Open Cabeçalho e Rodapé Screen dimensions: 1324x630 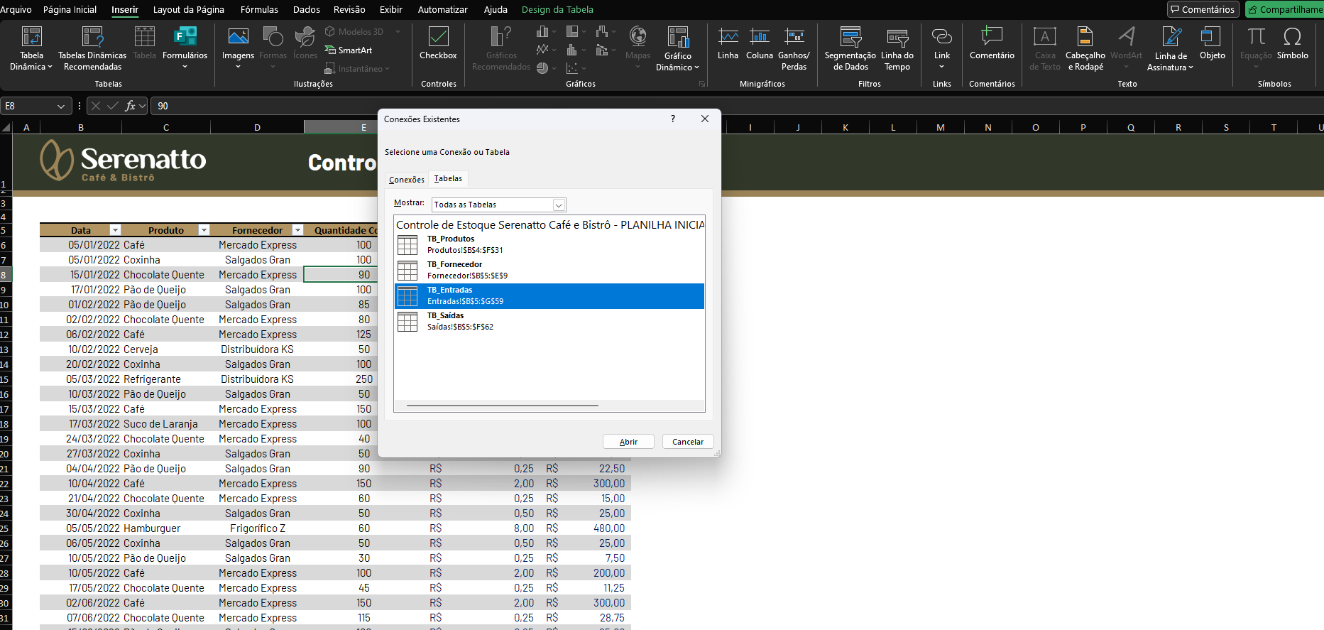[x=1085, y=48]
